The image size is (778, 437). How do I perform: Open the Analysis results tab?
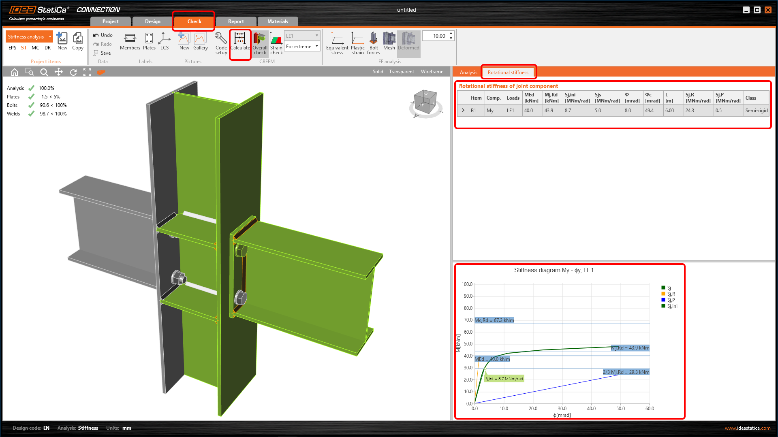coord(468,72)
